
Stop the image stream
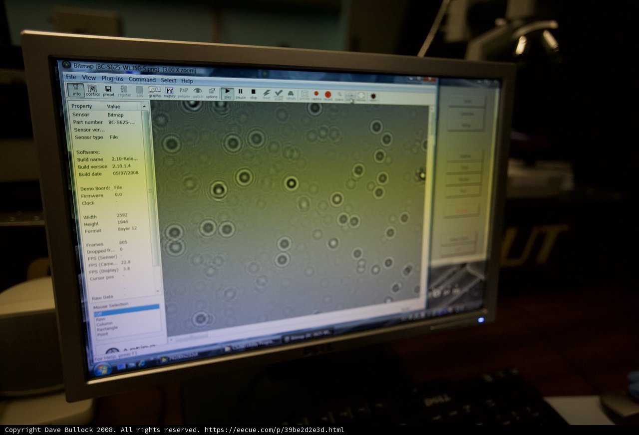(253, 94)
